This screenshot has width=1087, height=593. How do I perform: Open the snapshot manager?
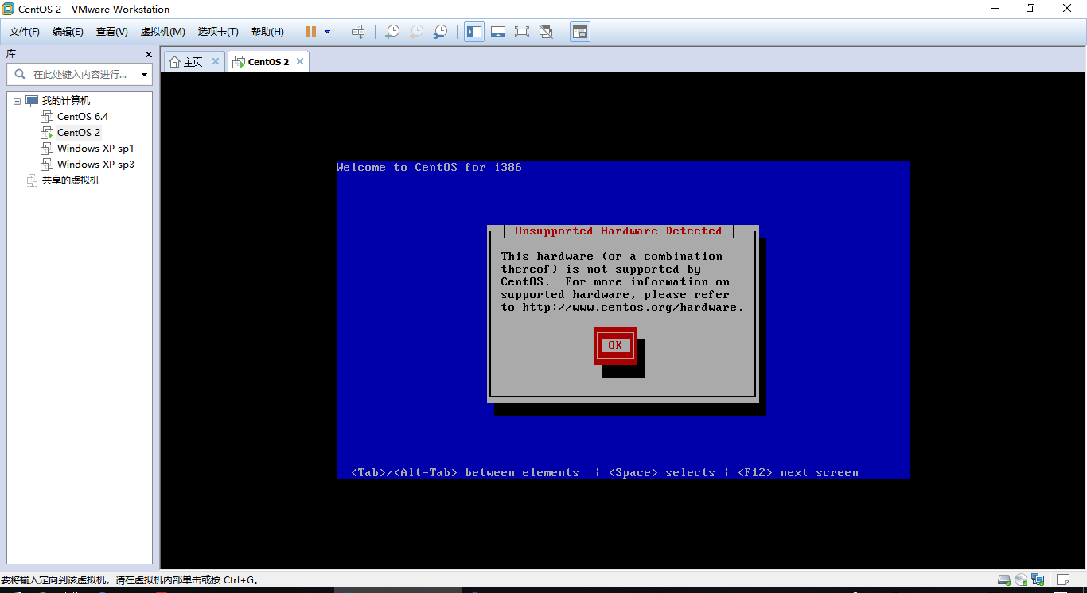tap(440, 32)
